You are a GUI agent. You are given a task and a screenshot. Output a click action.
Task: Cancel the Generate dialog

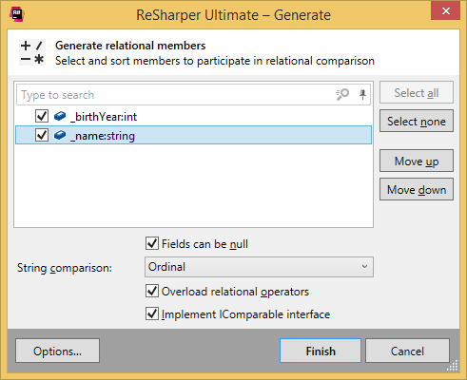(407, 351)
